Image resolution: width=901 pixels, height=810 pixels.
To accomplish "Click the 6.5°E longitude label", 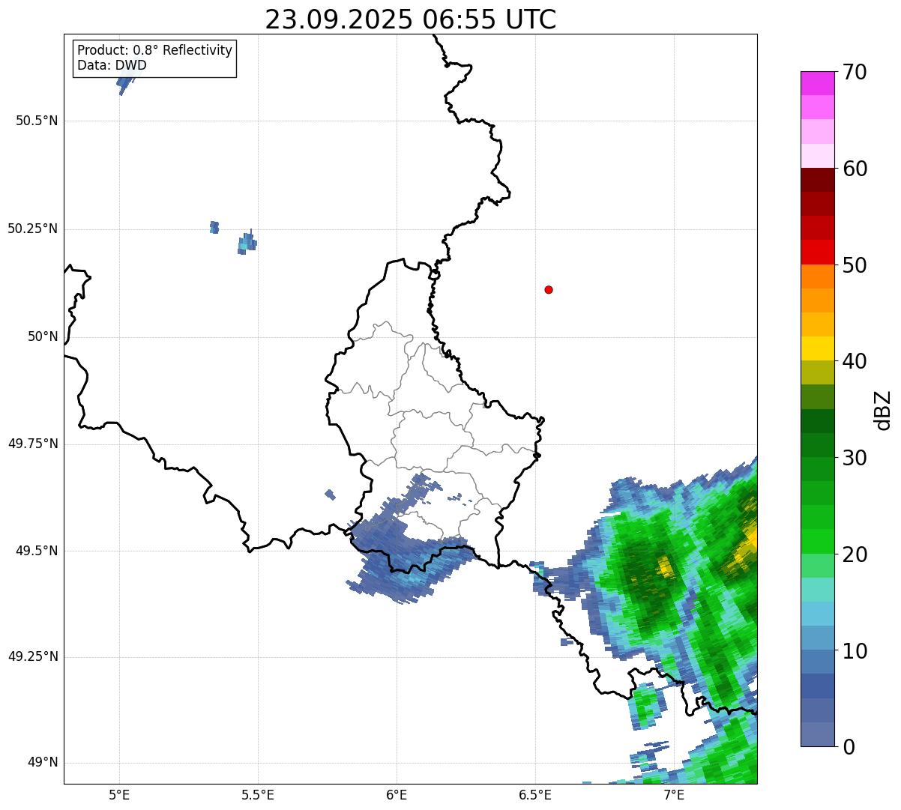I will 535,794.
